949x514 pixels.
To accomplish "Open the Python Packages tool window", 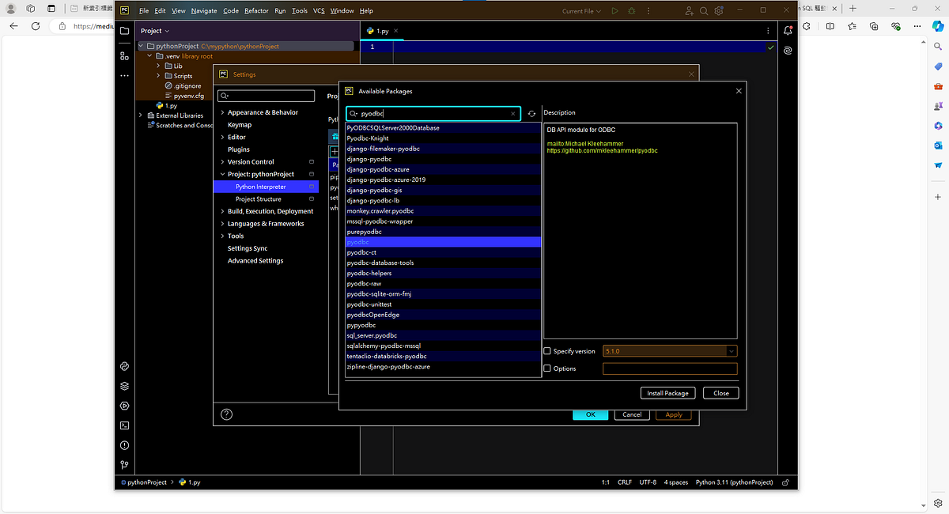I will click(124, 366).
